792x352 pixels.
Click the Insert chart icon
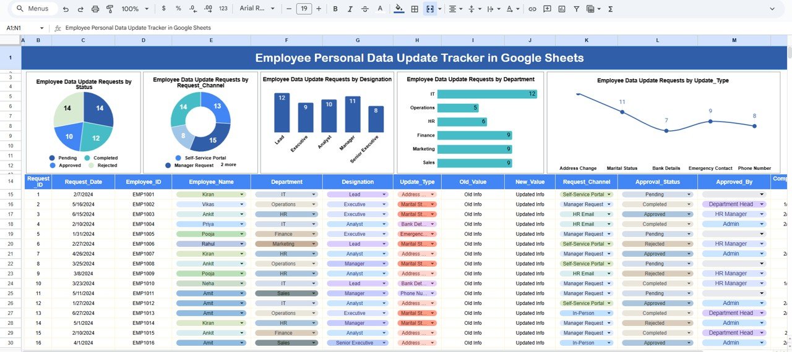tap(562, 9)
